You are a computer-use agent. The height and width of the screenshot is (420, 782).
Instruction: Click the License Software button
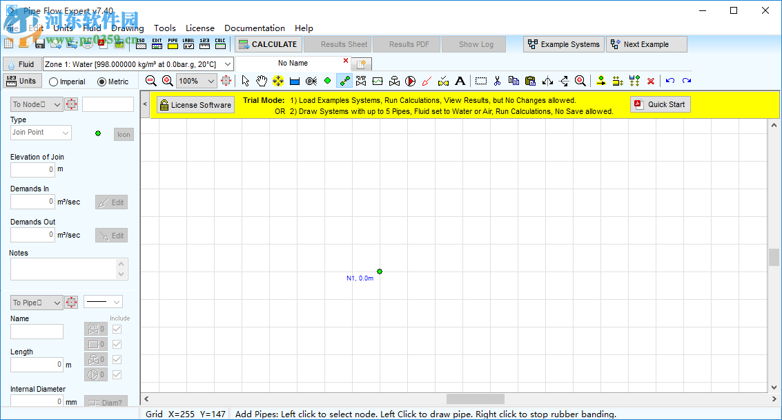195,105
